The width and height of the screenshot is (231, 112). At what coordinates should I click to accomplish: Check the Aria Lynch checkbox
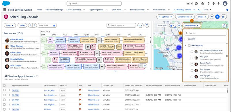[192, 58]
